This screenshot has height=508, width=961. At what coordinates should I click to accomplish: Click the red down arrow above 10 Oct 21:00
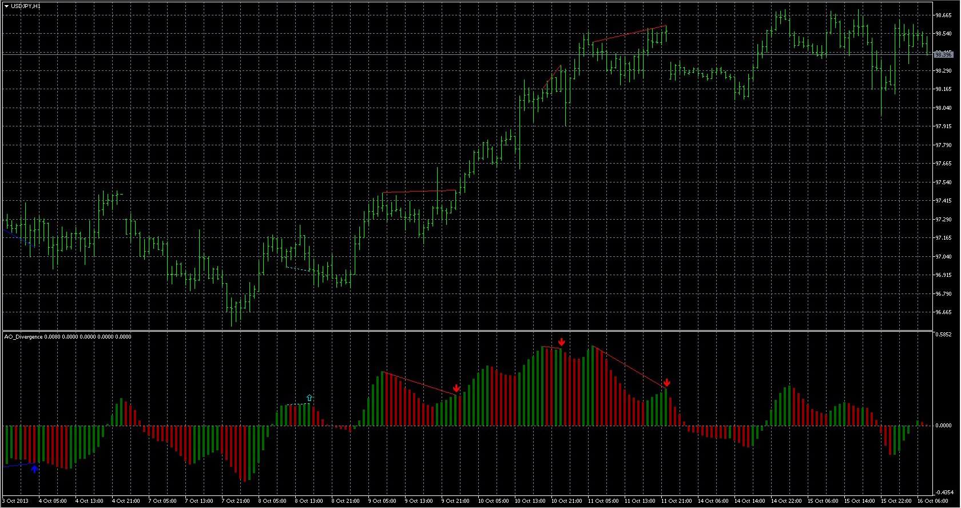[562, 342]
